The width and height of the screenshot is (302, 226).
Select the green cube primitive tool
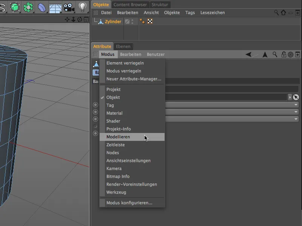point(14,7)
